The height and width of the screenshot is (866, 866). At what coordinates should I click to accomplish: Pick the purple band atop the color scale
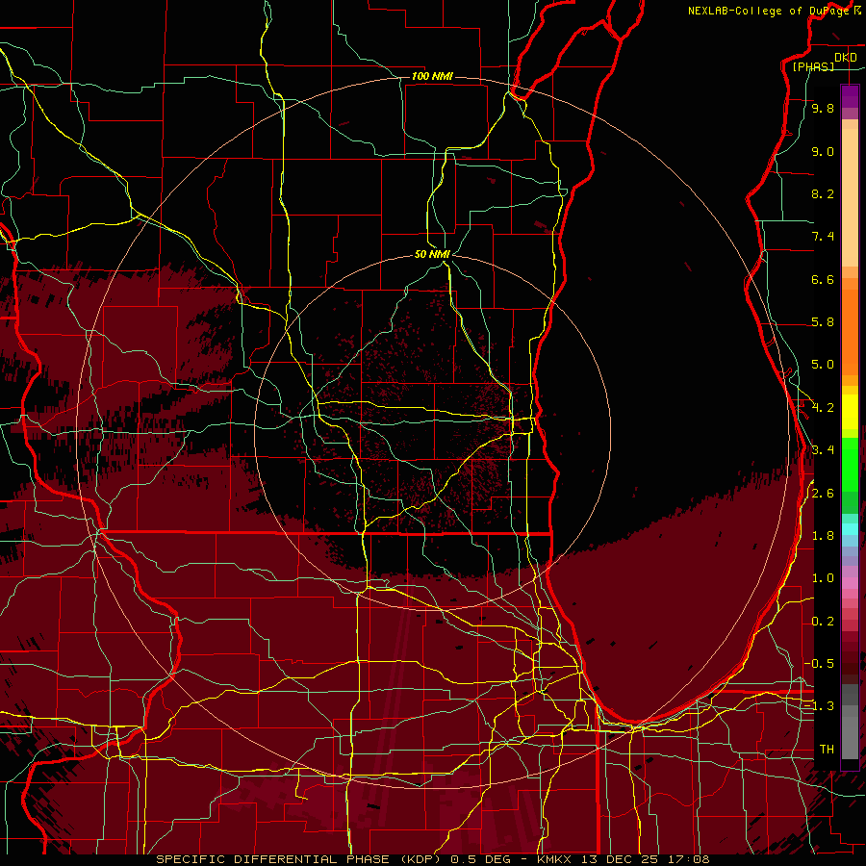coord(850,96)
